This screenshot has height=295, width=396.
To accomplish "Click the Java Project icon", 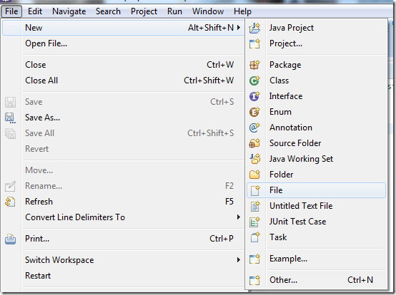I will pyautogui.click(x=254, y=28).
